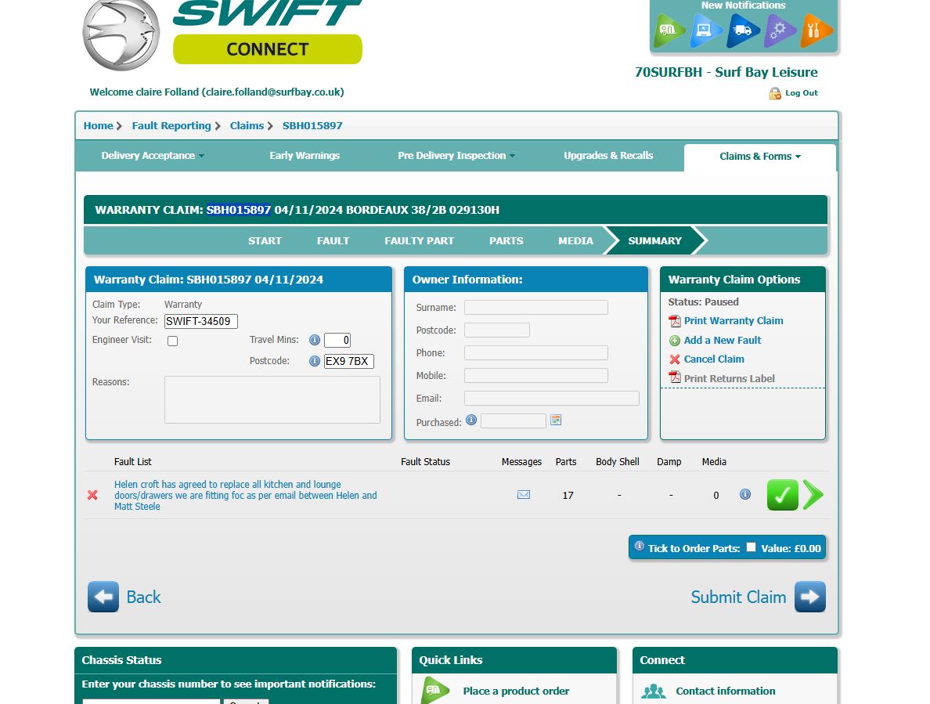The width and height of the screenshot is (930, 704).
Task: Click the info icon in the fault row
Action: tap(745, 494)
